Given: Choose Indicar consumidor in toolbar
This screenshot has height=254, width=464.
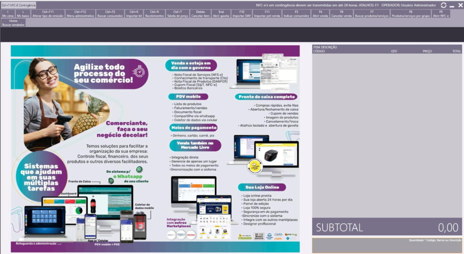Looking at the screenshot, I should click(296, 14).
